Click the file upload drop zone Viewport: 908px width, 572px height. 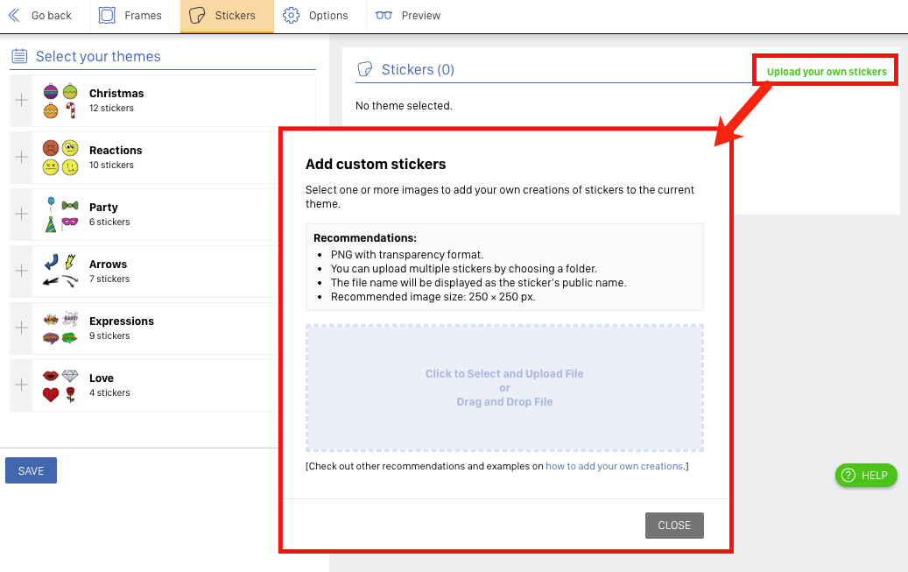pos(504,388)
